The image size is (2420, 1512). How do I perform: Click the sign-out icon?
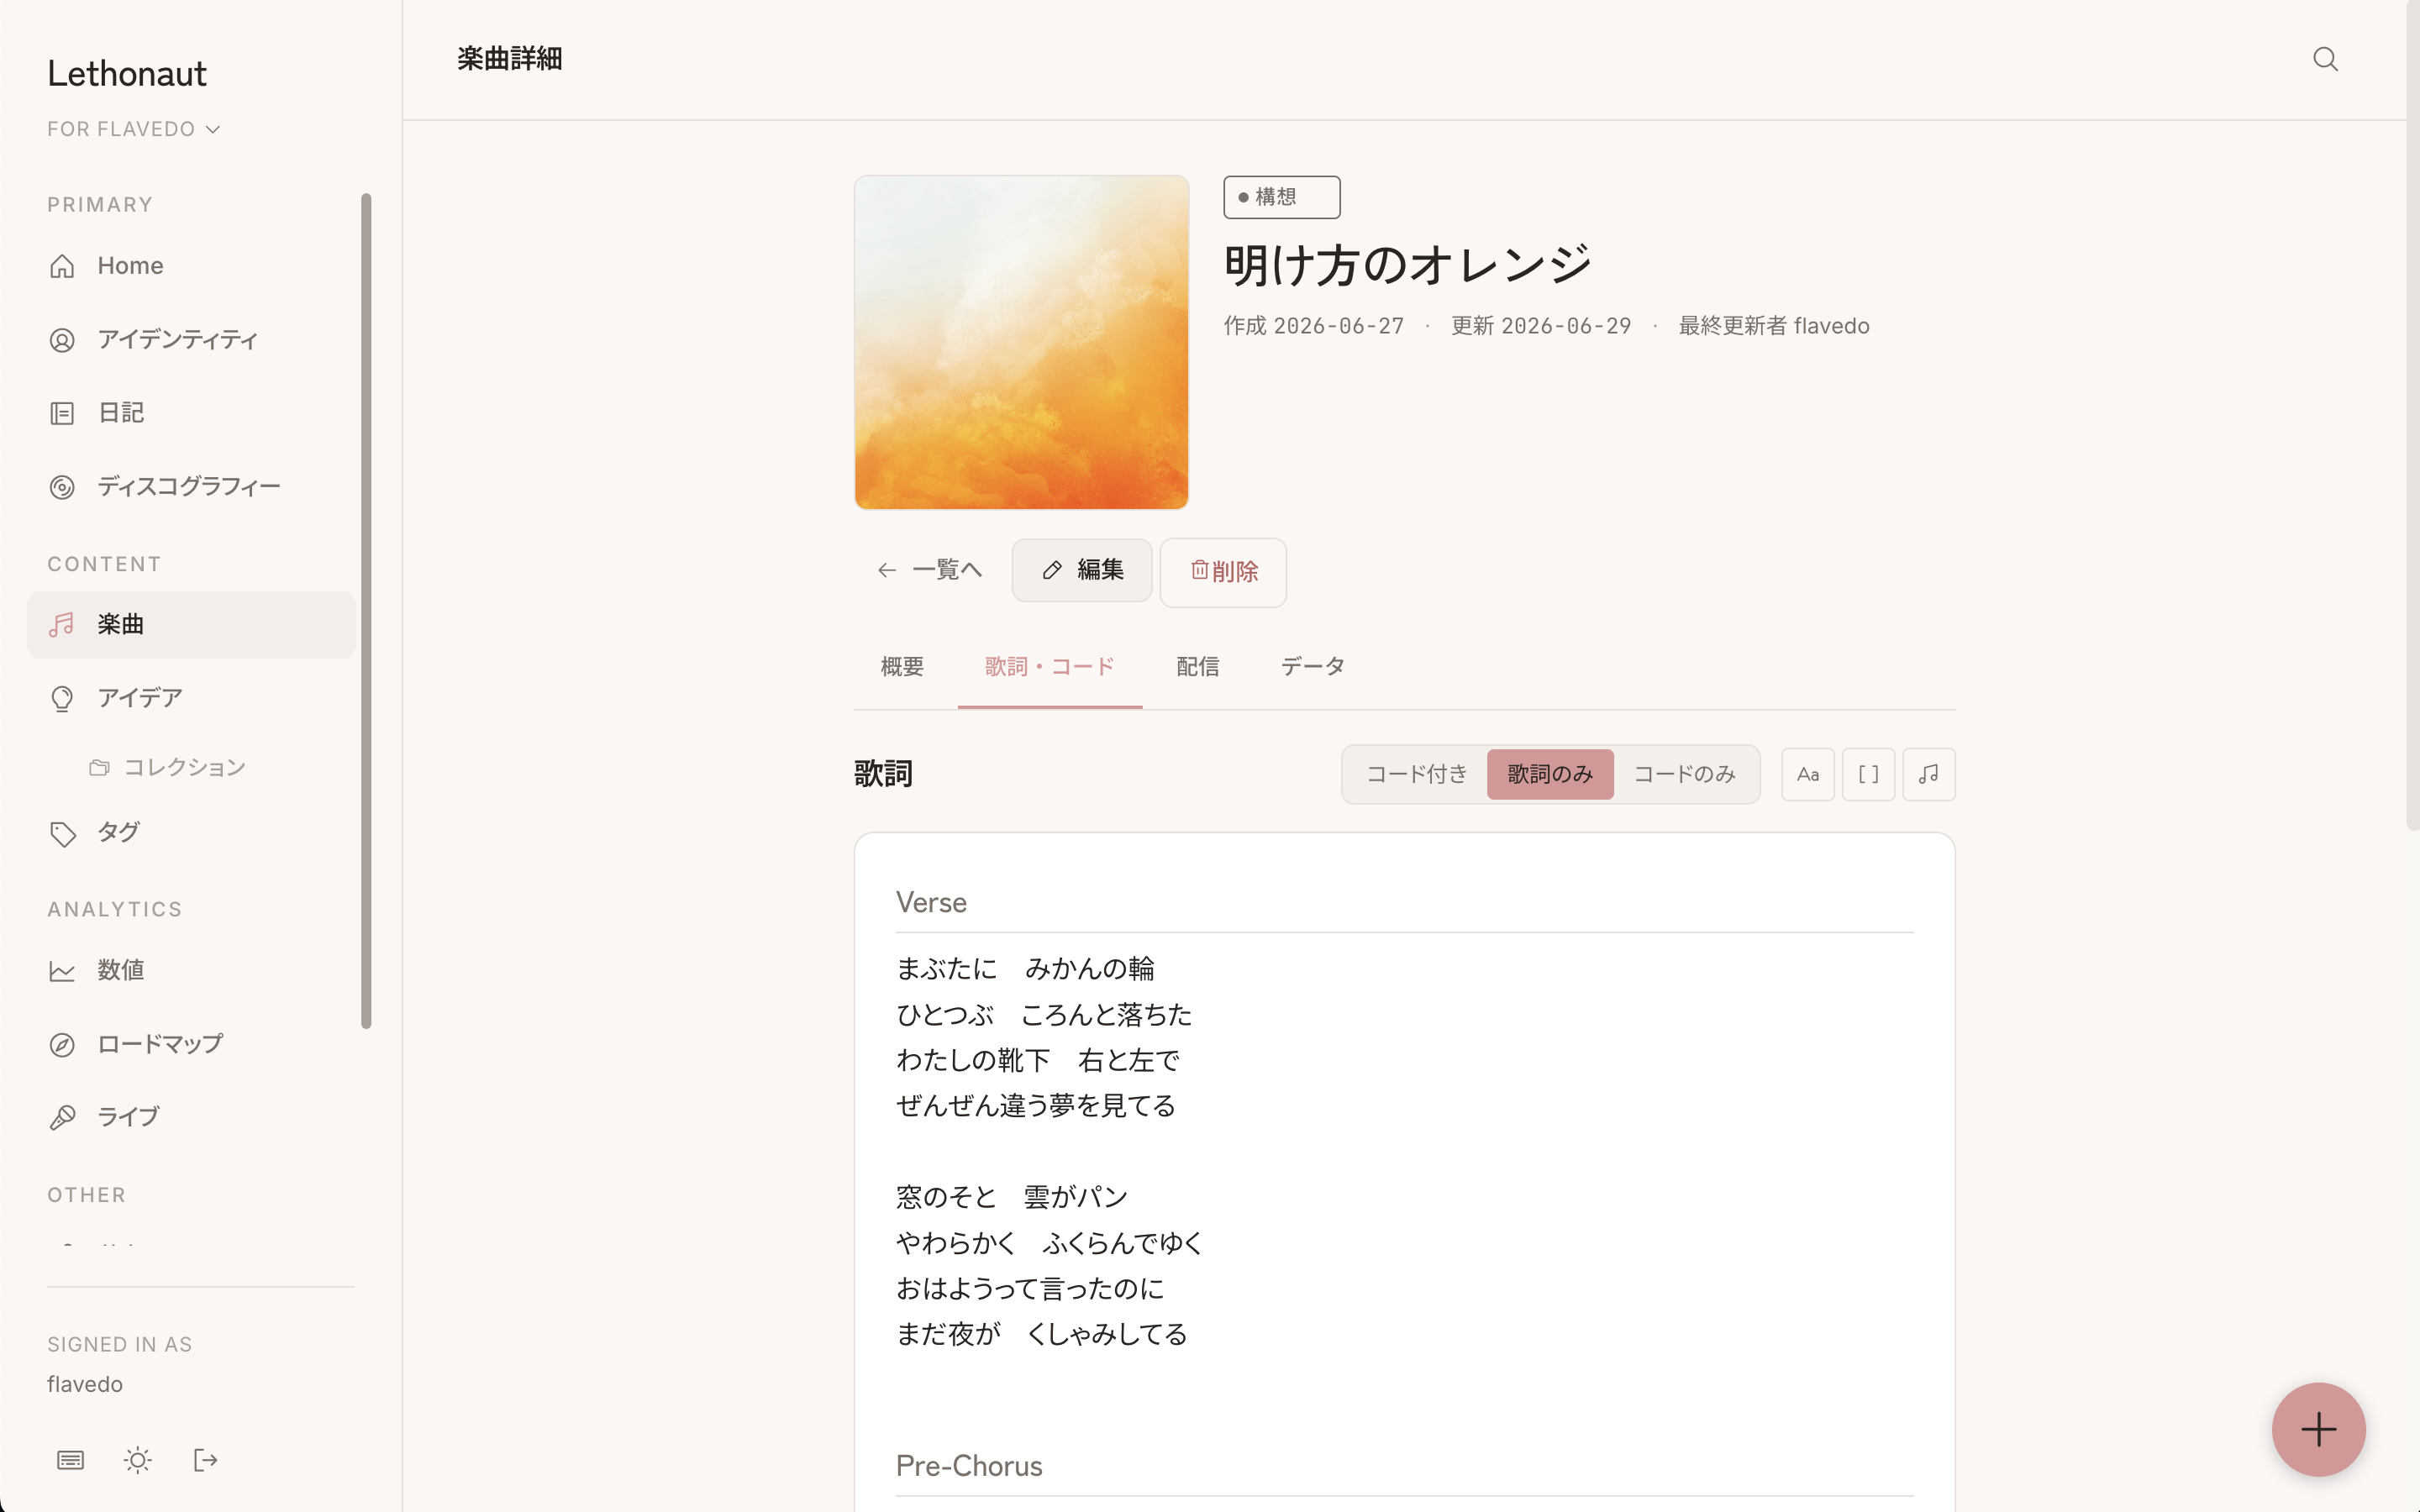(205, 1460)
